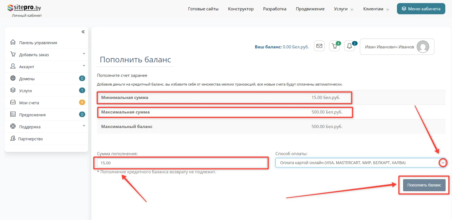Open Партнерство in the sidebar
Image resolution: width=452 pixels, height=220 pixels.
tap(30, 139)
